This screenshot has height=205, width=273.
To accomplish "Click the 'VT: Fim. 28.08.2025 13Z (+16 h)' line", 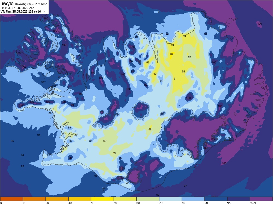I will pyautogui.click(x=22, y=12).
